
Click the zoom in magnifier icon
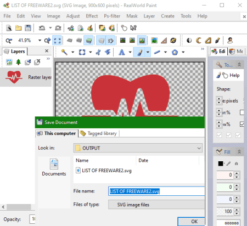(x=47, y=41)
